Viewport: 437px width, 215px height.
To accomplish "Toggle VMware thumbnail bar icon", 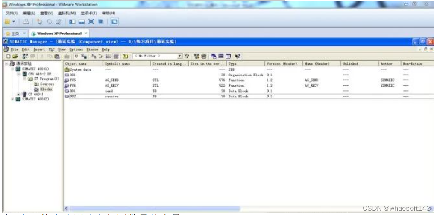I will click(82, 22).
